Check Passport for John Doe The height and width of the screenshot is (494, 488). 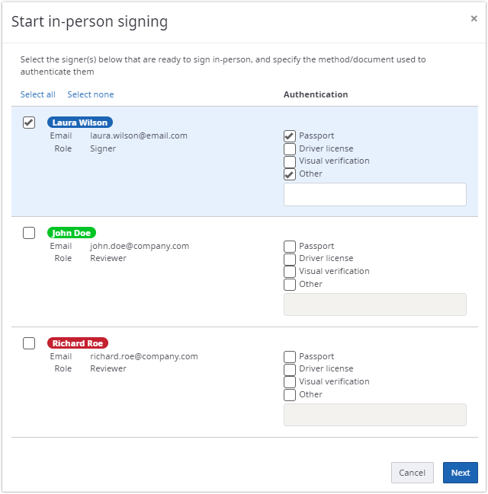(290, 247)
